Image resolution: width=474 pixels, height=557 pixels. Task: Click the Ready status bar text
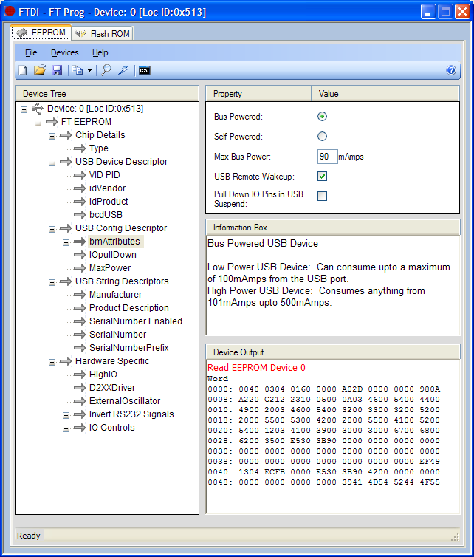[29, 536]
